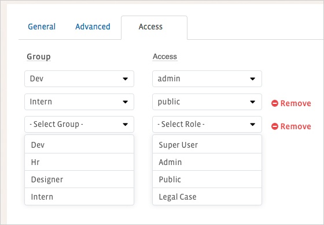The width and height of the screenshot is (324, 225).
Task: Toggle the Select Role dropdown
Action: [207, 124]
